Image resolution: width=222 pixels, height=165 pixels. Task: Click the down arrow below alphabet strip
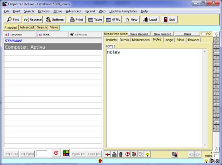pos(216,150)
